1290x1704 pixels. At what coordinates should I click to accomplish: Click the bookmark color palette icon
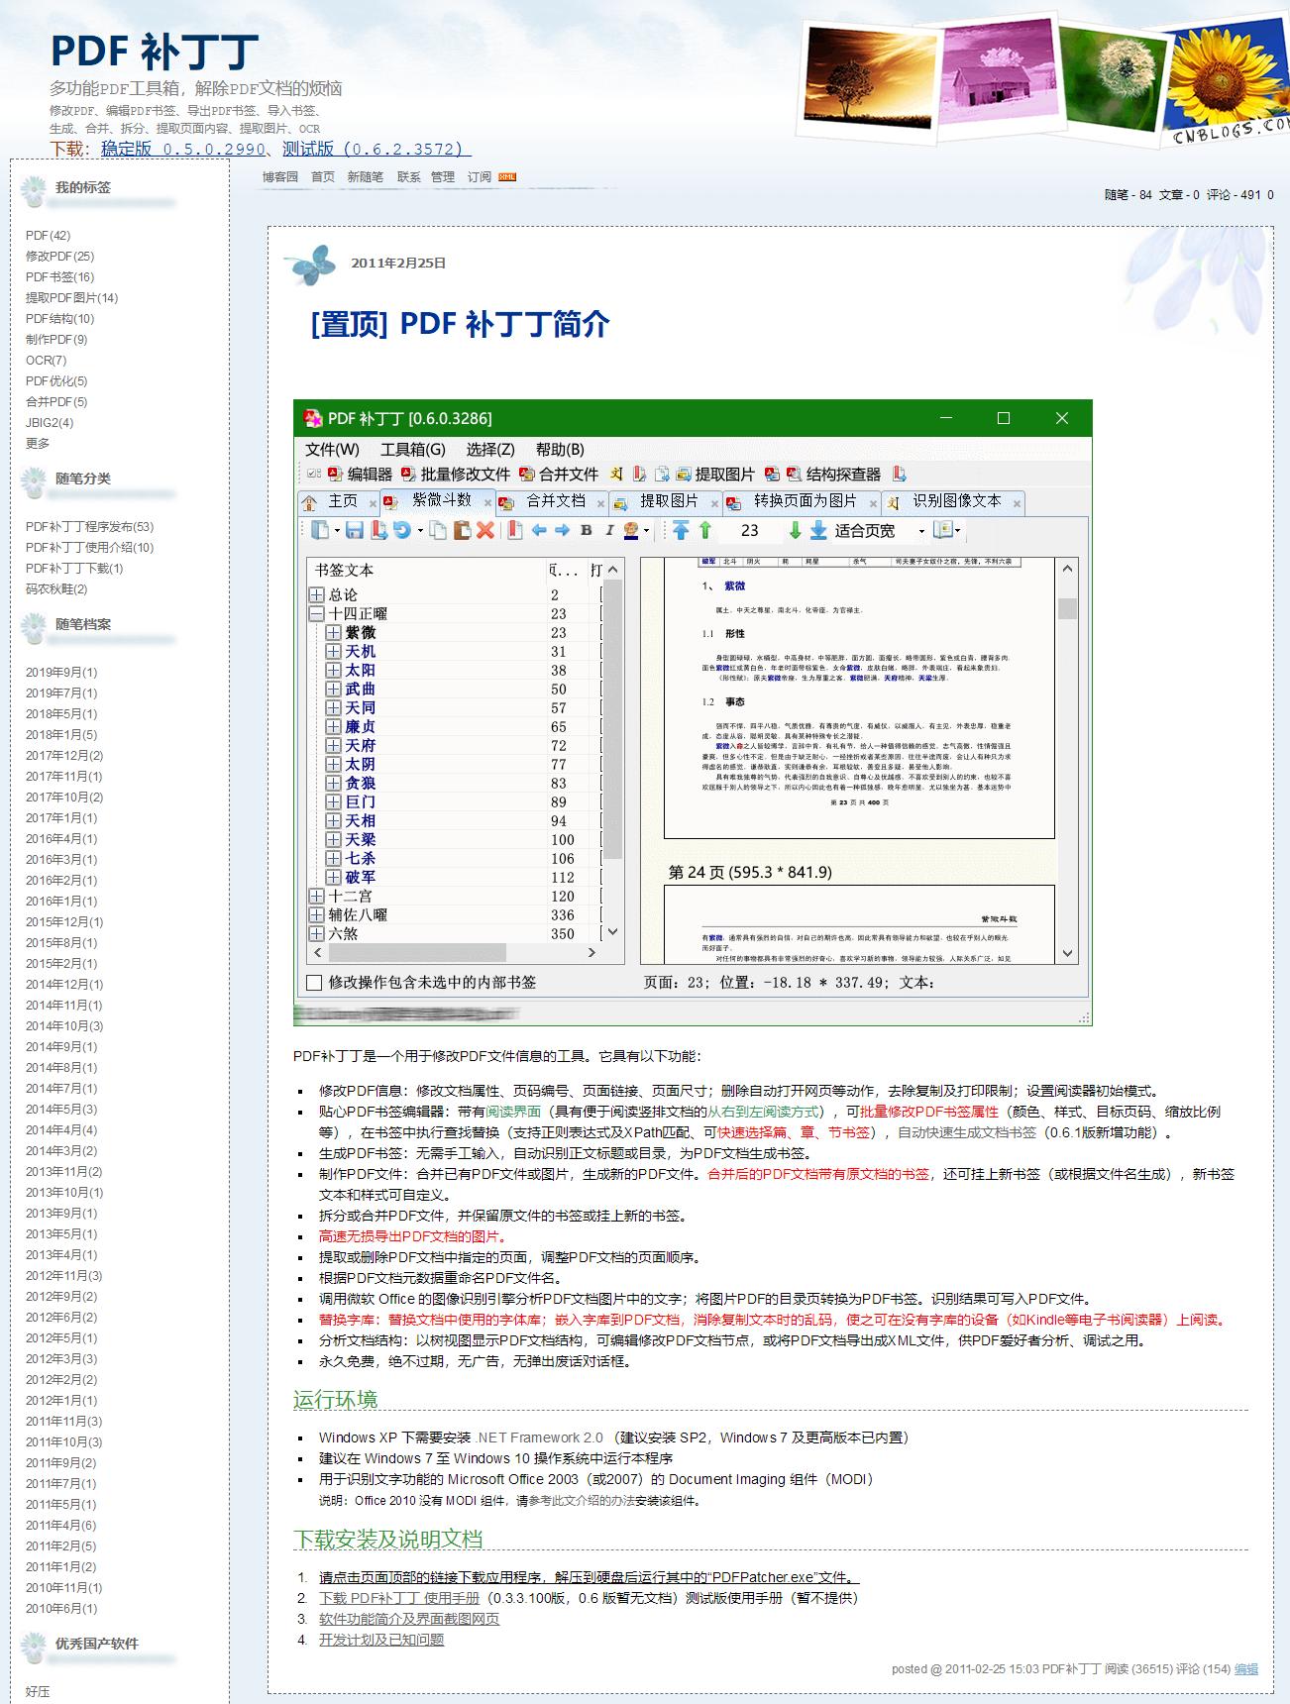pos(631,531)
